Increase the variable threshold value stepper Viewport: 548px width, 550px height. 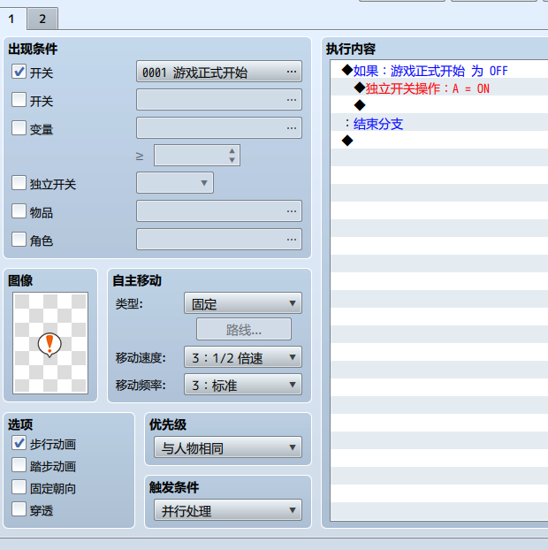(232, 151)
